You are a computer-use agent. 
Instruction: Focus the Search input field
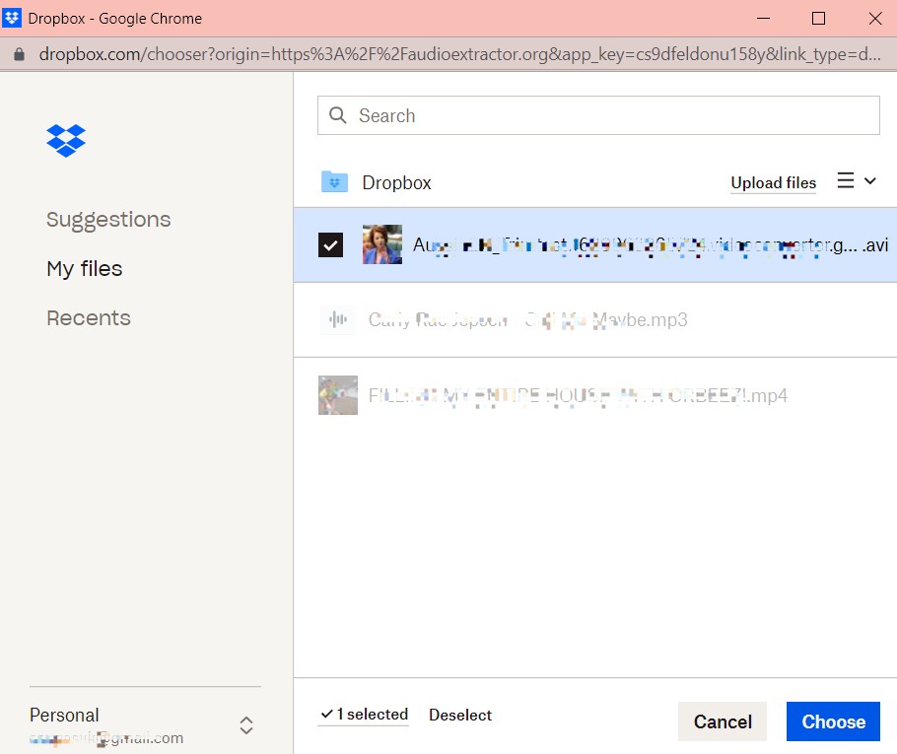[598, 115]
